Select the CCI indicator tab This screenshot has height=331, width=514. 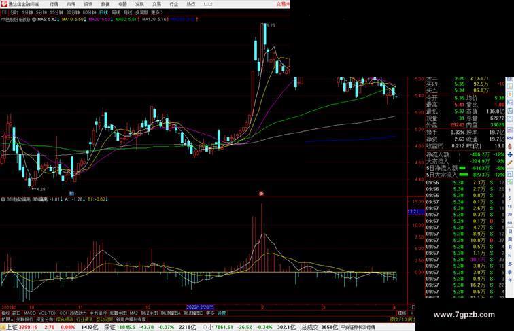pyautogui.click(x=63, y=313)
